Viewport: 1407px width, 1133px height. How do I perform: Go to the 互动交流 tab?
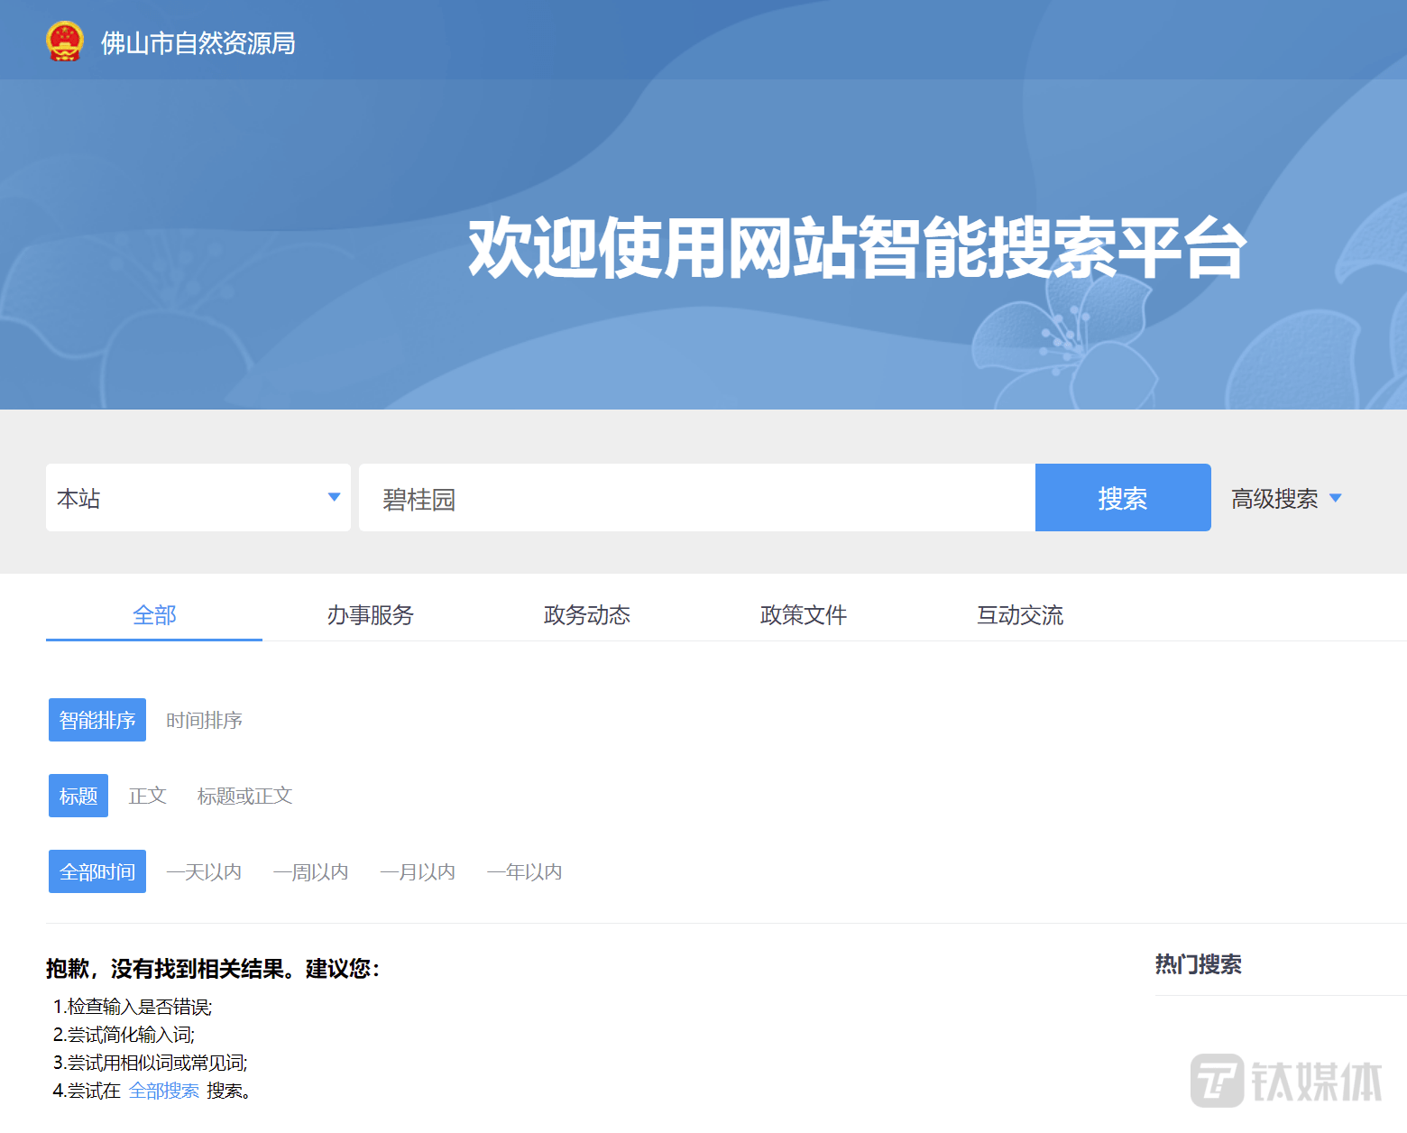[1020, 615]
